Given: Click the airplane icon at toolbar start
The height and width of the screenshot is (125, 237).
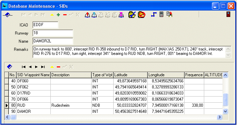Looking at the screenshot, I should [x=7, y=15].
